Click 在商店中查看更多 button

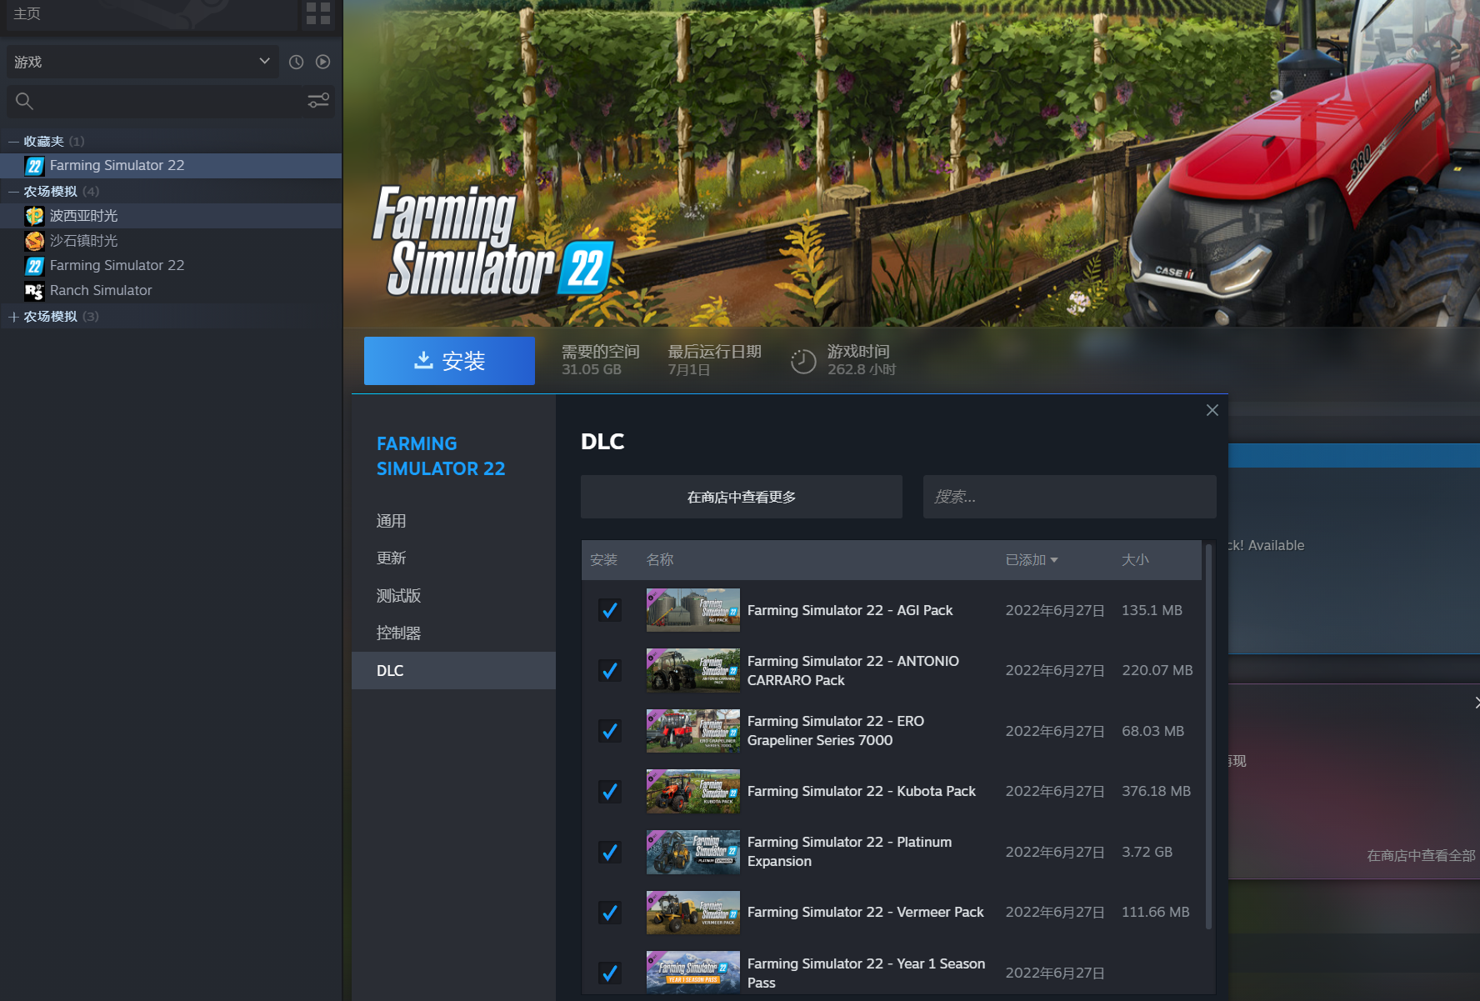(x=742, y=497)
